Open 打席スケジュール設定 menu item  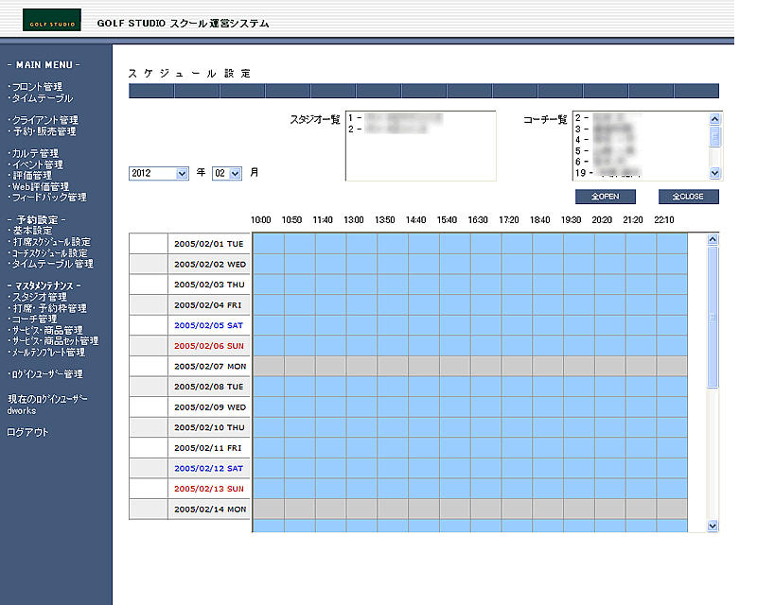click(52, 242)
